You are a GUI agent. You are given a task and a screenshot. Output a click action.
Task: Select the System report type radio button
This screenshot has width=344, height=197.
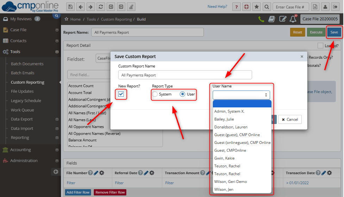pos(155,94)
